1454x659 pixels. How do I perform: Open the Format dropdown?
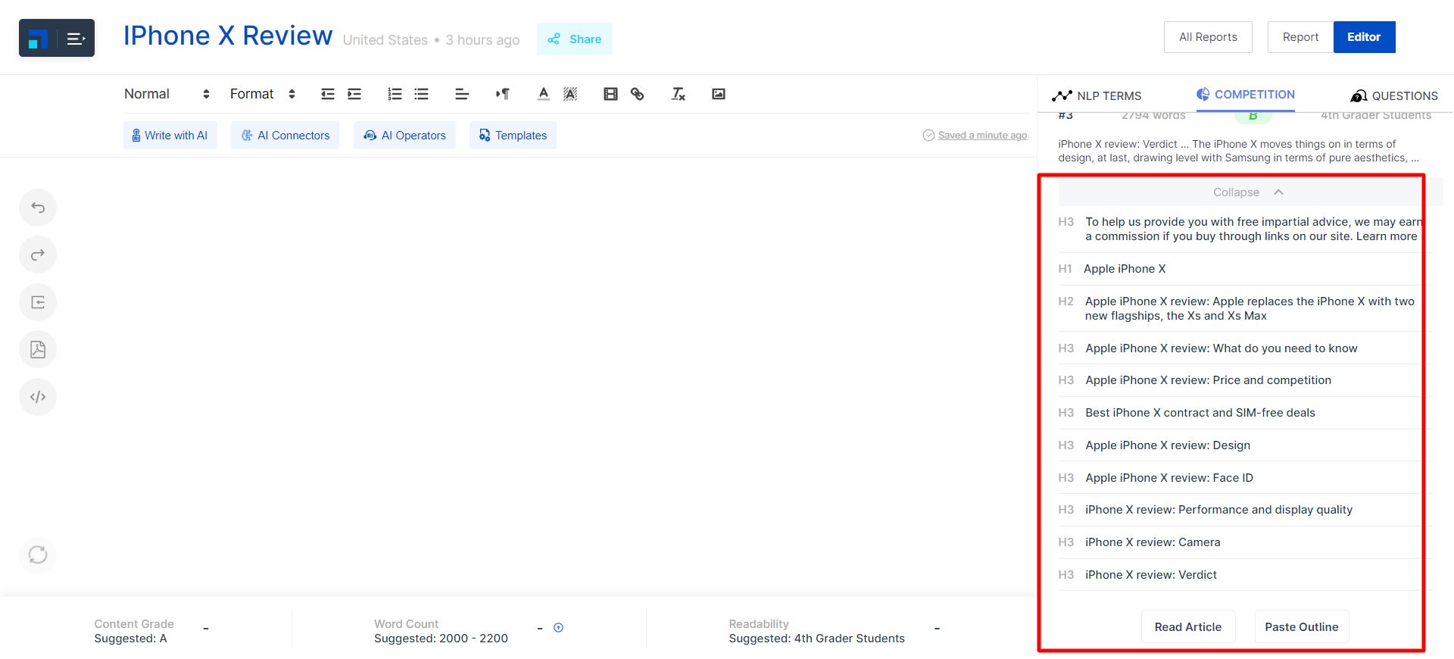[262, 94]
